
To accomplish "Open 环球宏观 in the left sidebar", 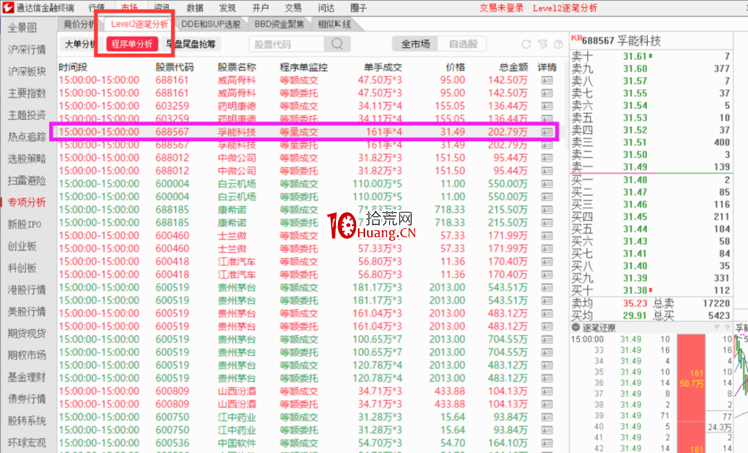I will tap(27, 443).
